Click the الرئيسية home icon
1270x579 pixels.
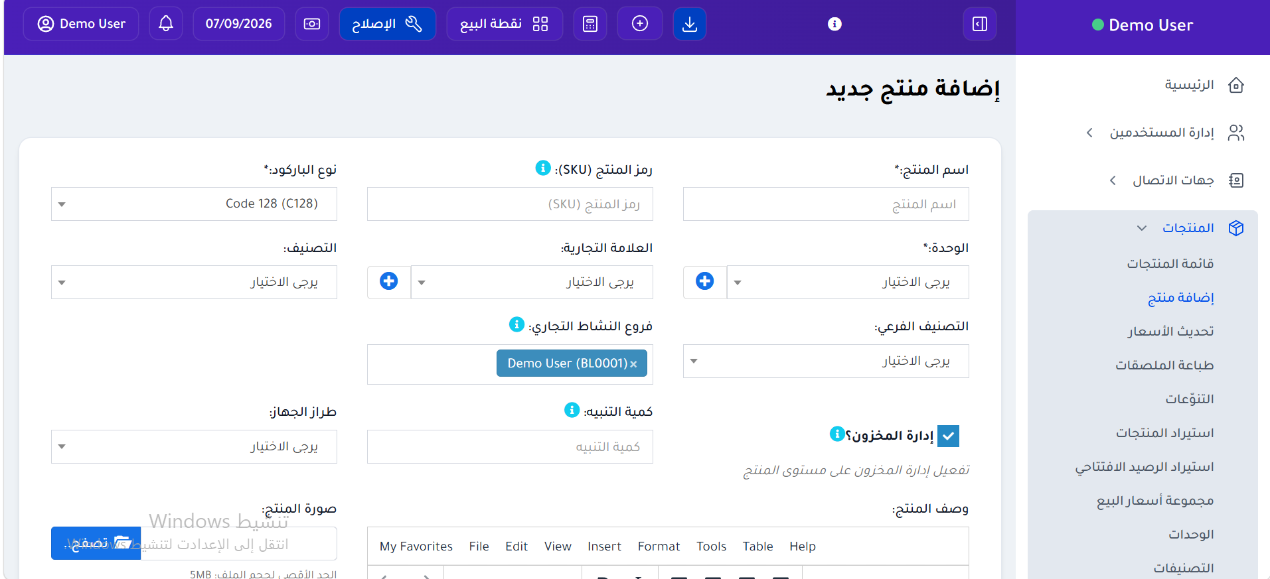pyautogui.click(x=1235, y=85)
